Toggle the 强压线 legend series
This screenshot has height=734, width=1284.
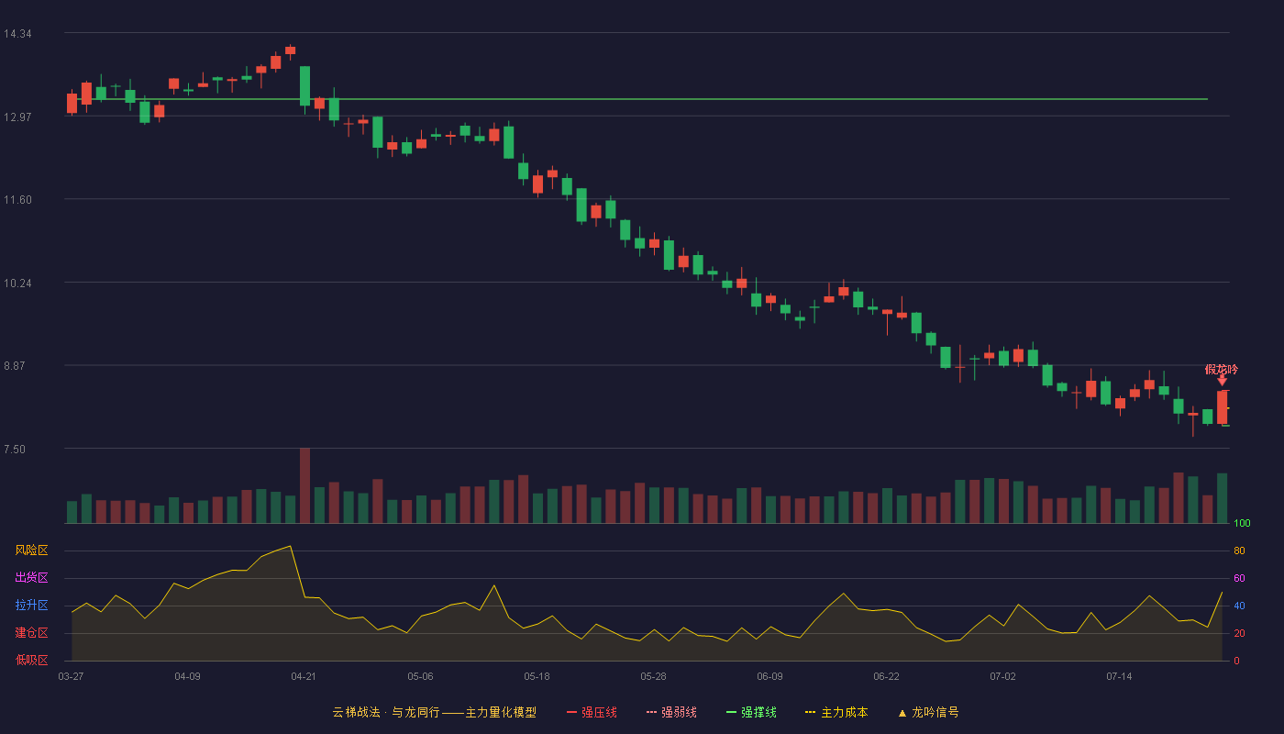point(592,712)
